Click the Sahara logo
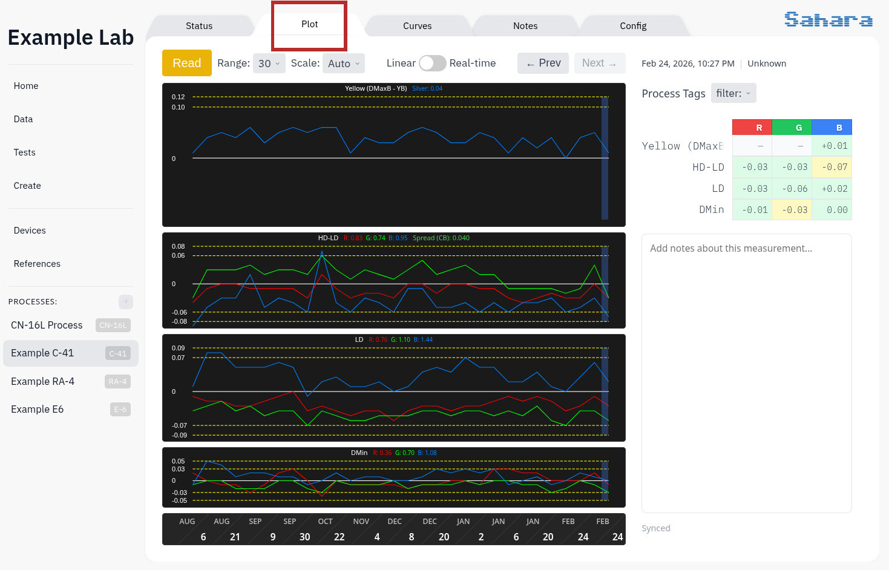 click(x=828, y=19)
